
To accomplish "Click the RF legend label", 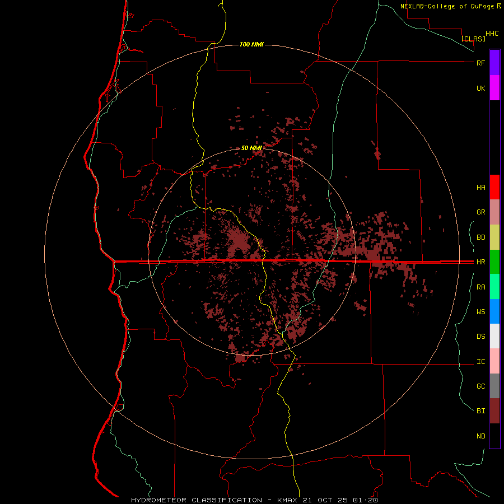I will pos(480,63).
